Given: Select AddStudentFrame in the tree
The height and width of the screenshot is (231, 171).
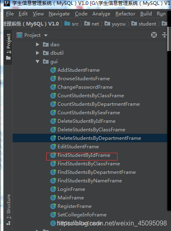Looking at the screenshot, I should (x=79, y=70).
